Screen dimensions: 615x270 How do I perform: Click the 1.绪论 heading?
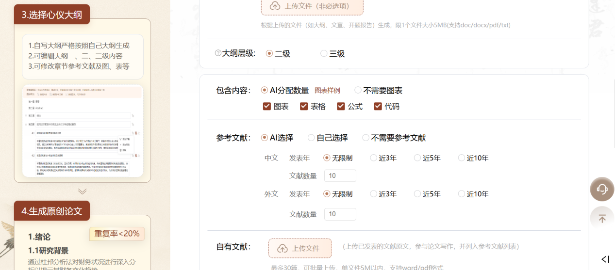[39, 237]
